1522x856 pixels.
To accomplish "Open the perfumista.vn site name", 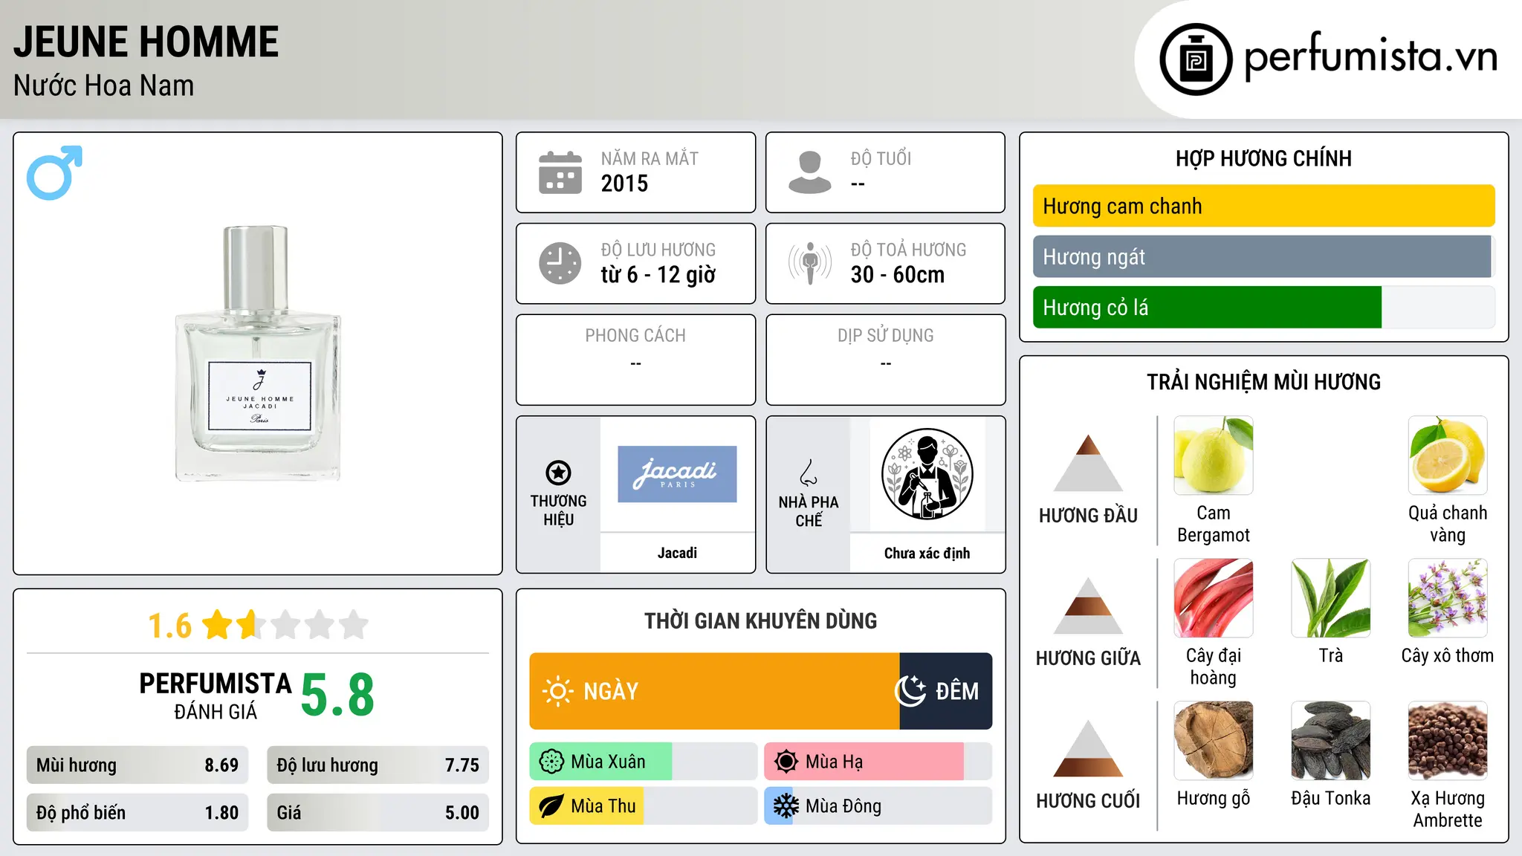I will tap(1371, 56).
